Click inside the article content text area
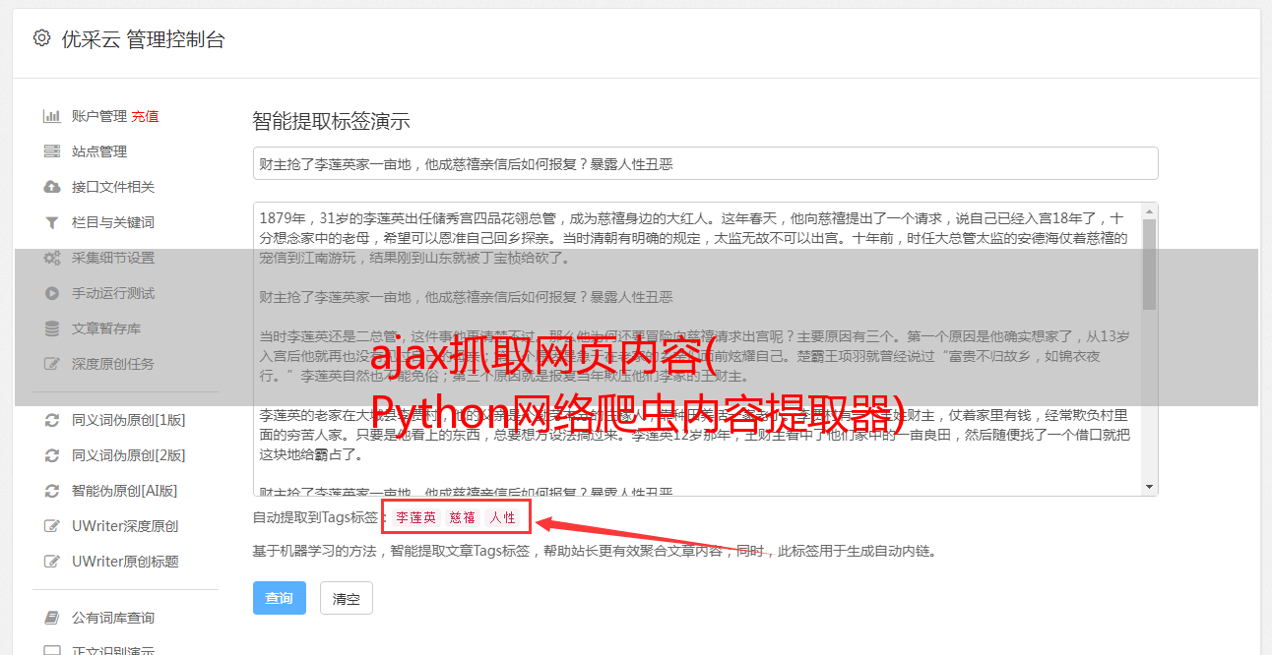The height and width of the screenshot is (655, 1272). [697, 349]
